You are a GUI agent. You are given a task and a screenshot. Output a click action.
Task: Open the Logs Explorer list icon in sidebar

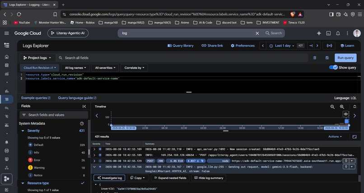[7, 99]
